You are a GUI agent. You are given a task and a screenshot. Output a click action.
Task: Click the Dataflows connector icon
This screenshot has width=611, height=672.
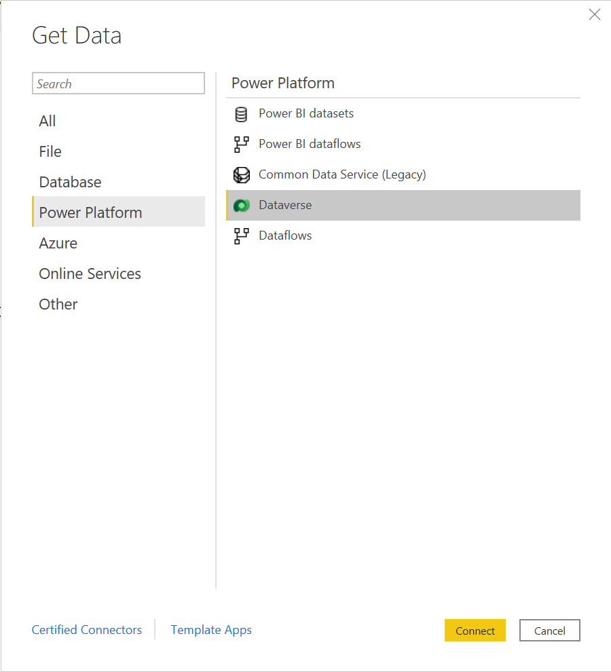click(x=241, y=236)
